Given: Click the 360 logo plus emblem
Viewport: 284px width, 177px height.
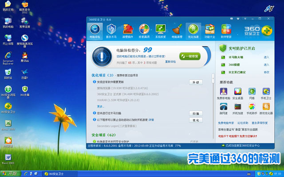Looking at the screenshot, I should (267, 31).
